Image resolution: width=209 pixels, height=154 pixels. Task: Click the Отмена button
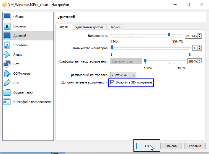click(171, 146)
